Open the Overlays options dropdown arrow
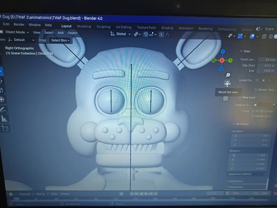Screen dimensions: 277x208 tap(257, 36)
